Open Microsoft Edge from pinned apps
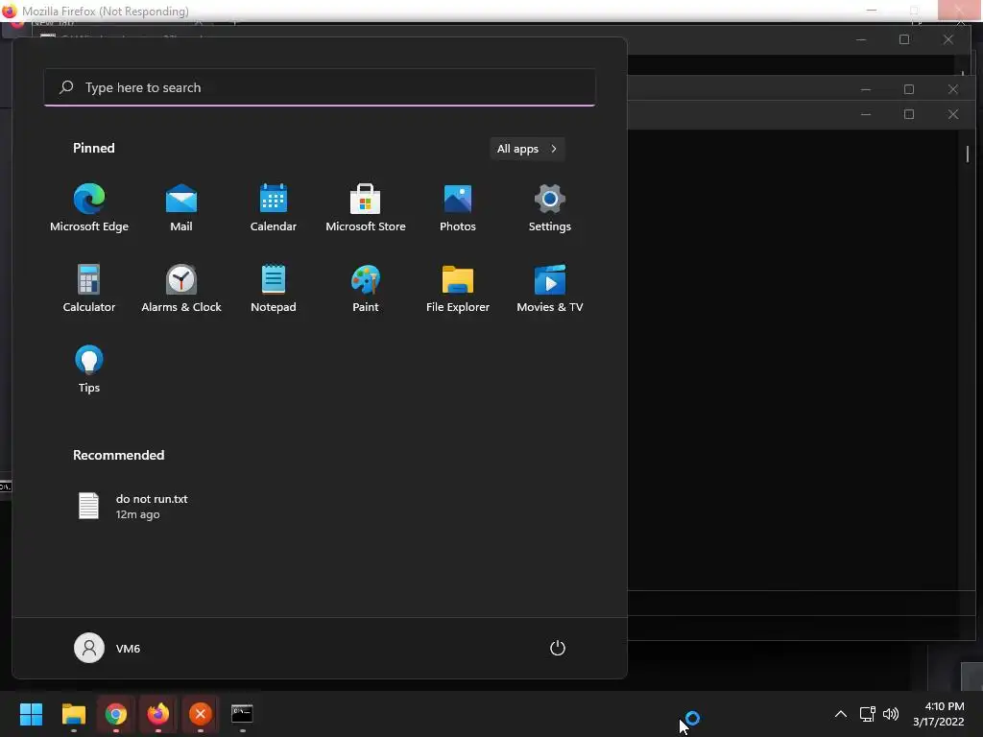The height and width of the screenshot is (737, 983). point(89,208)
